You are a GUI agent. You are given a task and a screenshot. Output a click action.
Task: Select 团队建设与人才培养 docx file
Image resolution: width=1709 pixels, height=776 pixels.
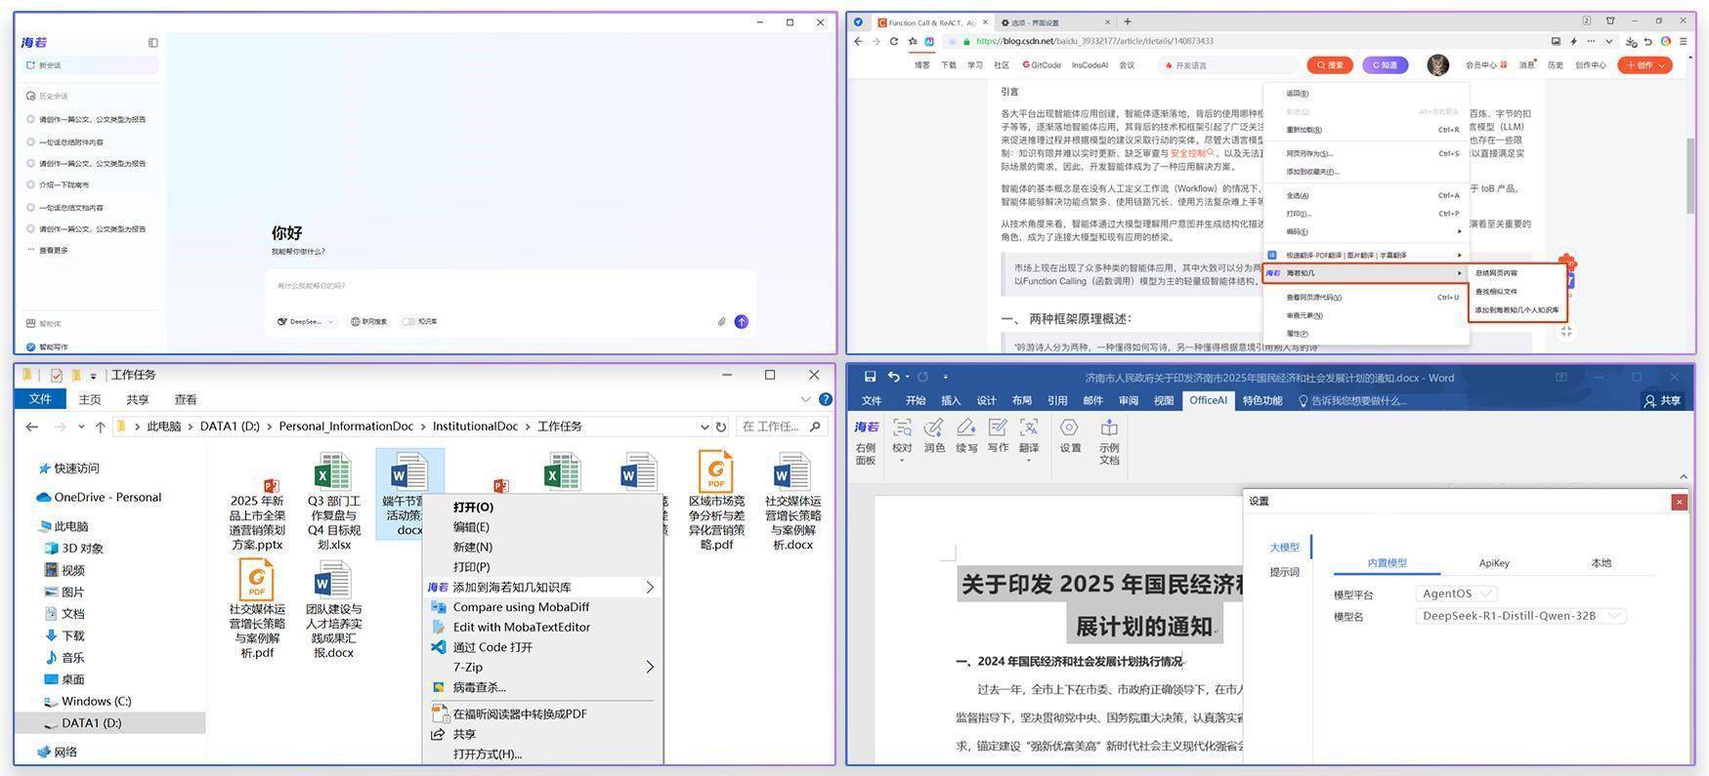333,611
